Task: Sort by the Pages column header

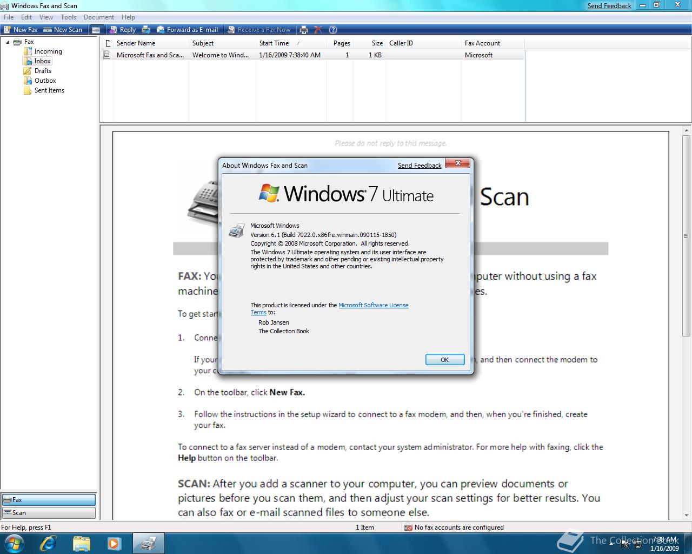Action: [340, 43]
